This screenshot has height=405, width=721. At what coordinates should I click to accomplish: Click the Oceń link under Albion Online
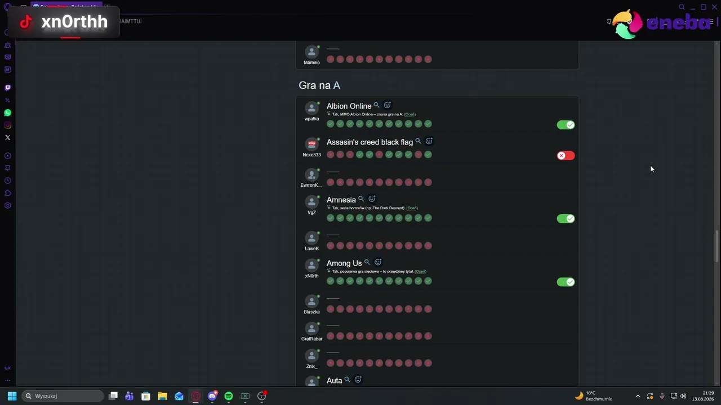[x=410, y=114]
